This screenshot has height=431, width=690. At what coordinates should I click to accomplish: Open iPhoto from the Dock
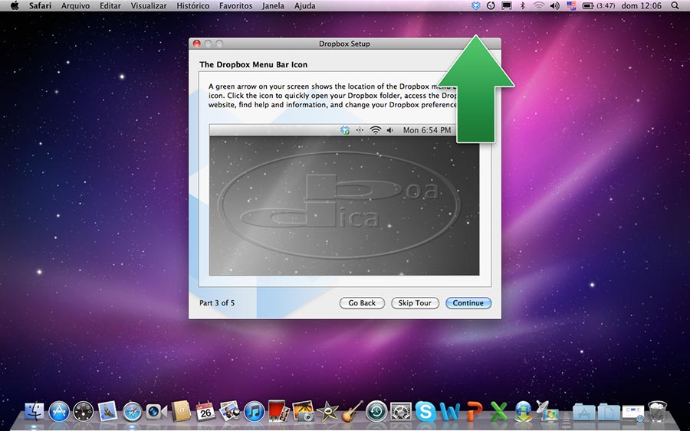click(303, 411)
